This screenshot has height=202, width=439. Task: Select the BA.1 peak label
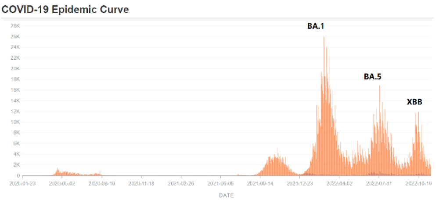[316, 26]
